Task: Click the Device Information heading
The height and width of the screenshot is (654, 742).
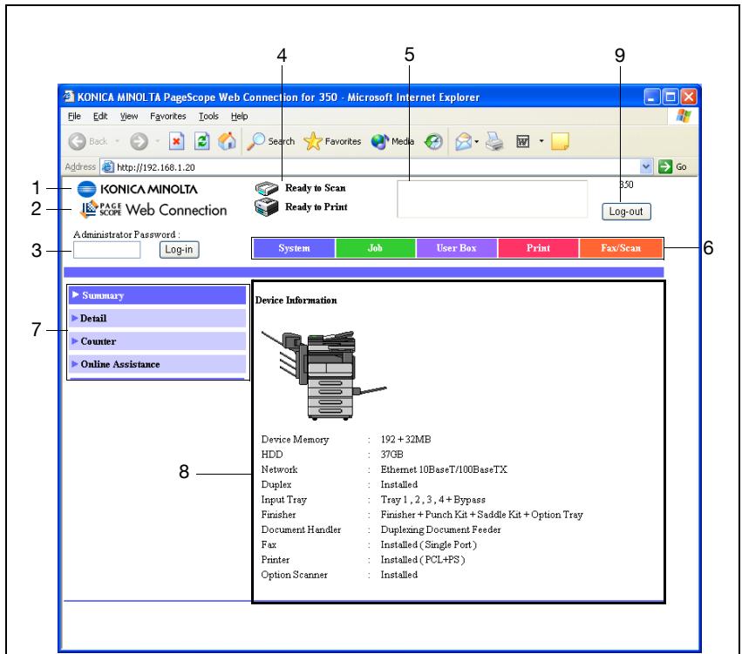Action: [x=296, y=300]
